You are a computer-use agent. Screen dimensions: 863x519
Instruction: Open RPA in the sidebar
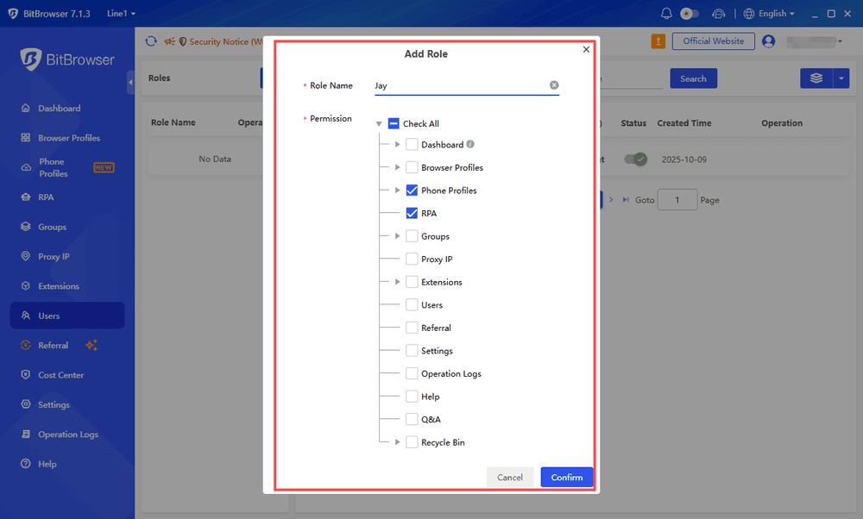pos(46,197)
